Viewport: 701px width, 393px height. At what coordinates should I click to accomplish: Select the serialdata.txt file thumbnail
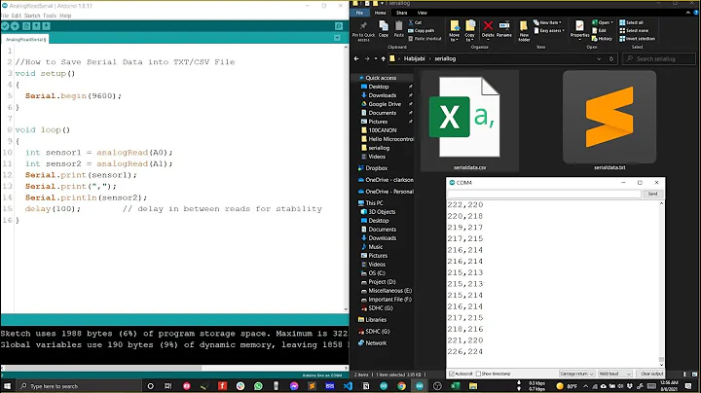tap(609, 121)
